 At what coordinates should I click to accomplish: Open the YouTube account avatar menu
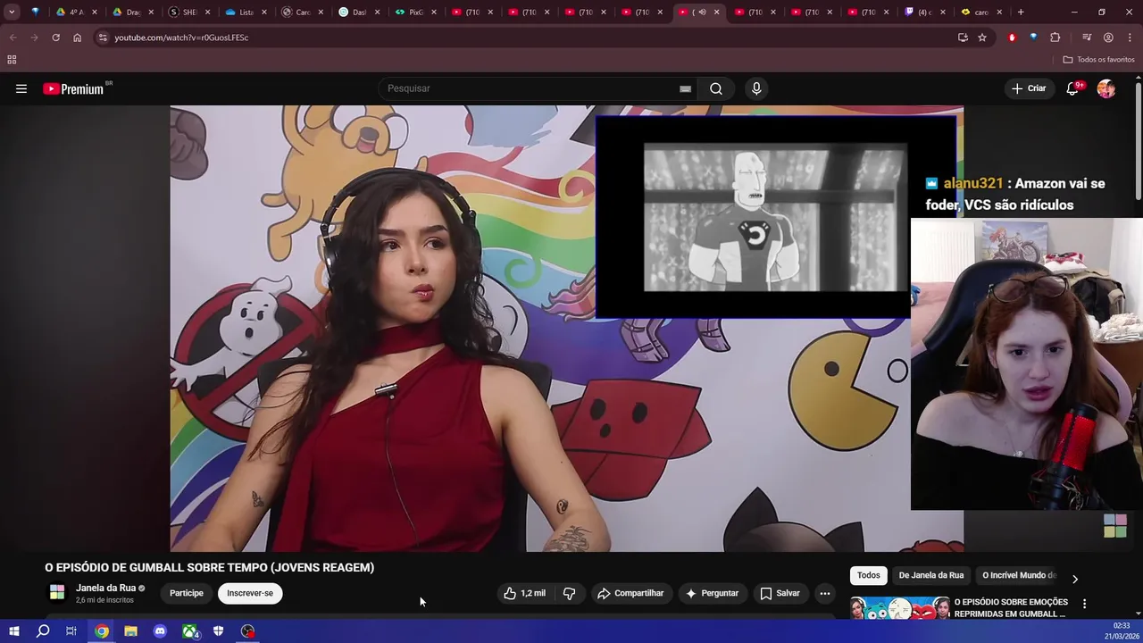[1106, 88]
